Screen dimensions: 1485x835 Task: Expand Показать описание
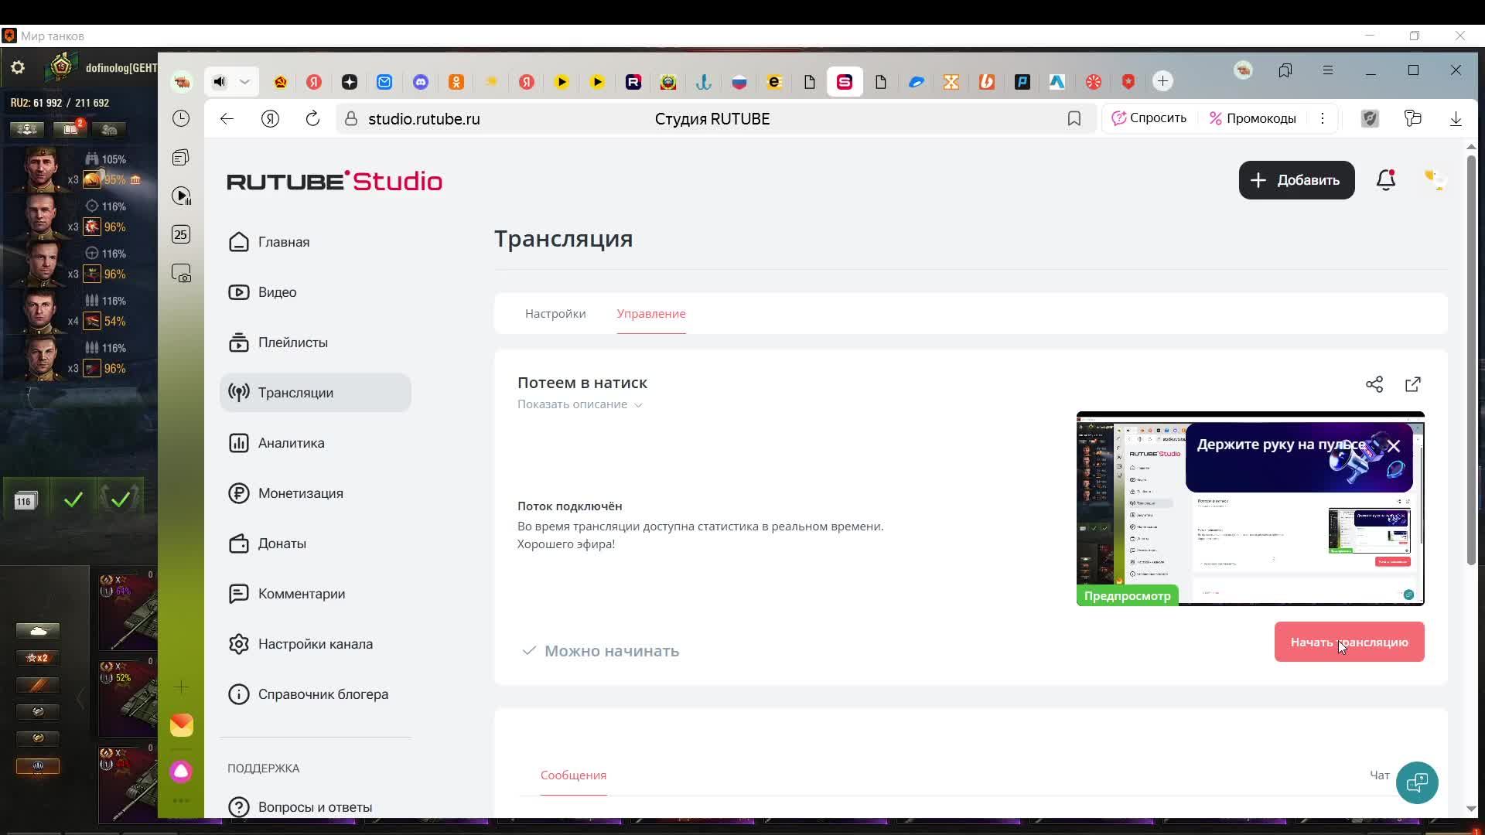[580, 404]
